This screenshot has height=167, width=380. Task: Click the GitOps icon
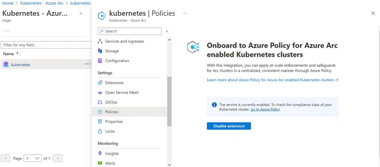pos(100,102)
